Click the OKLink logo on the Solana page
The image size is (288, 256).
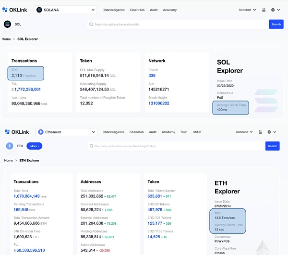tap(15, 10)
